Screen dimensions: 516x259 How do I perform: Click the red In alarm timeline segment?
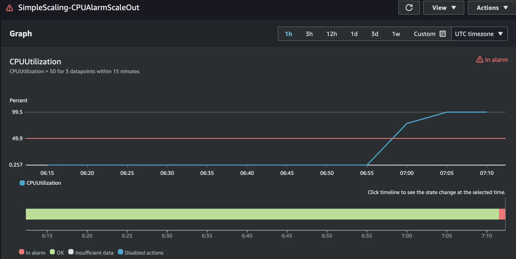(502, 214)
